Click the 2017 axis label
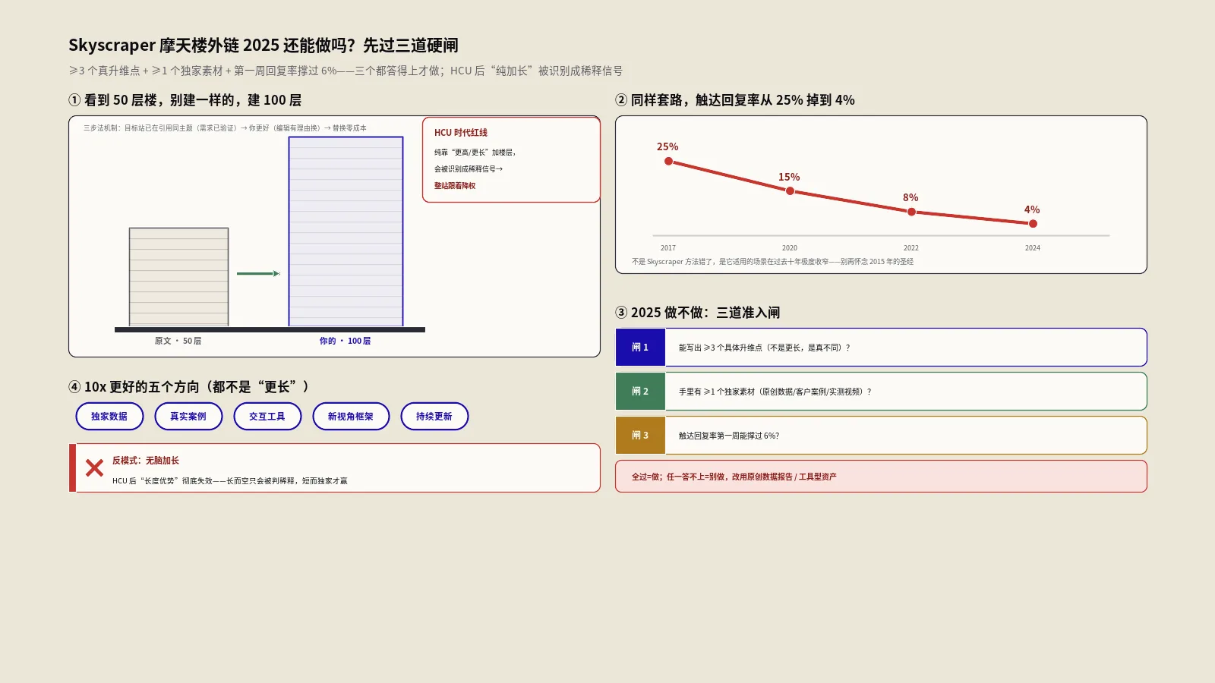This screenshot has width=1215, height=683. (x=668, y=248)
